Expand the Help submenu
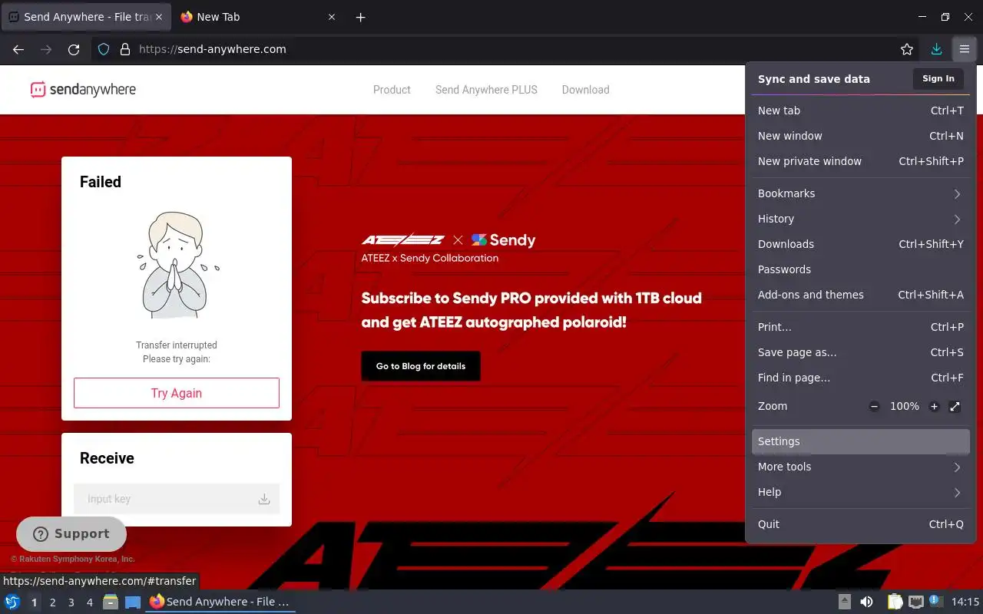Image resolution: width=983 pixels, height=614 pixels. click(861, 492)
